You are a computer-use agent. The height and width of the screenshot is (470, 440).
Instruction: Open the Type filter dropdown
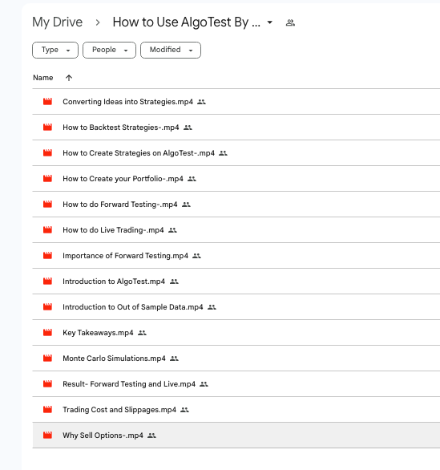(55, 50)
